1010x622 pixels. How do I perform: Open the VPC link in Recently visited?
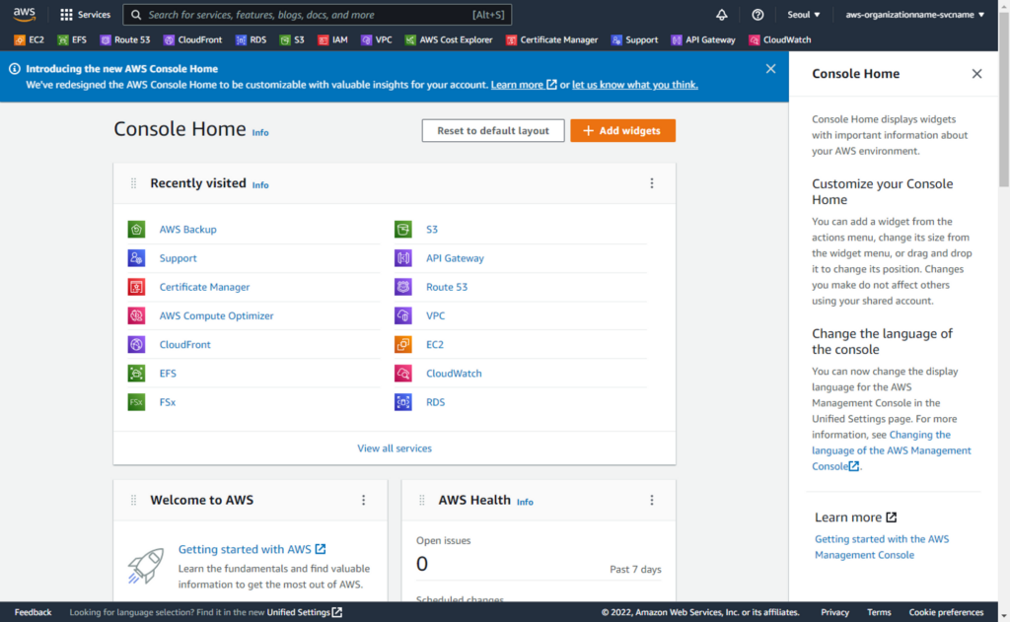435,315
